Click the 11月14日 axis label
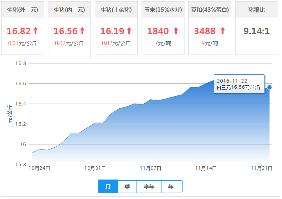 pos(206,168)
